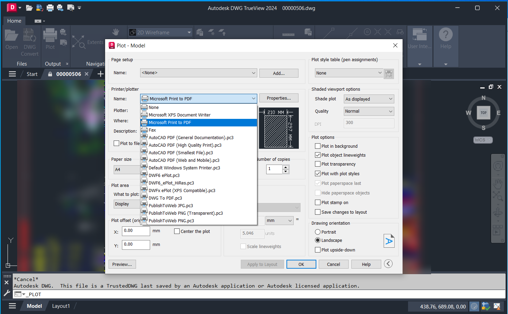Confirm plot with OK button
508x314 pixels.
pos(301,264)
